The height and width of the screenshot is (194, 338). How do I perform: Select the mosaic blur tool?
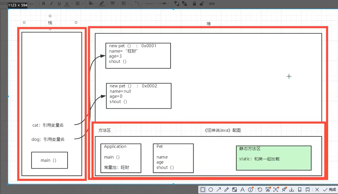[x=235, y=190]
